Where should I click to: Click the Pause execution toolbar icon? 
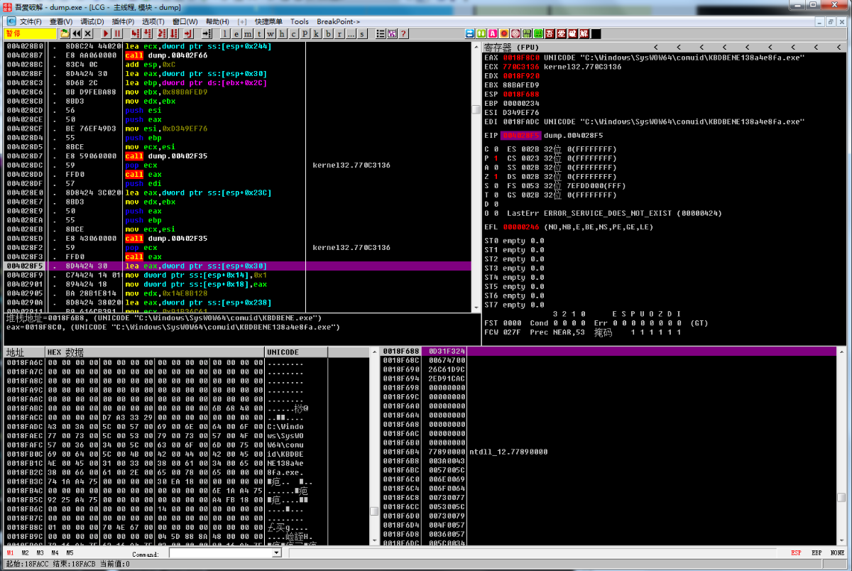click(118, 33)
